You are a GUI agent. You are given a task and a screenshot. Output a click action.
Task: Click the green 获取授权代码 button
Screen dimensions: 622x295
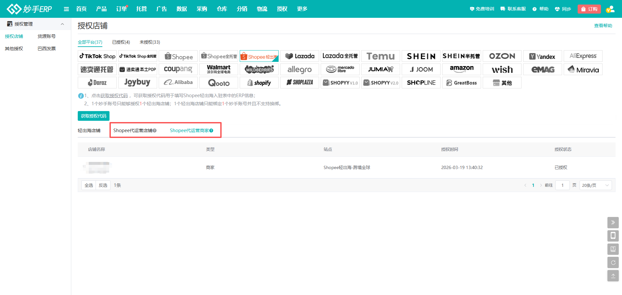click(94, 116)
